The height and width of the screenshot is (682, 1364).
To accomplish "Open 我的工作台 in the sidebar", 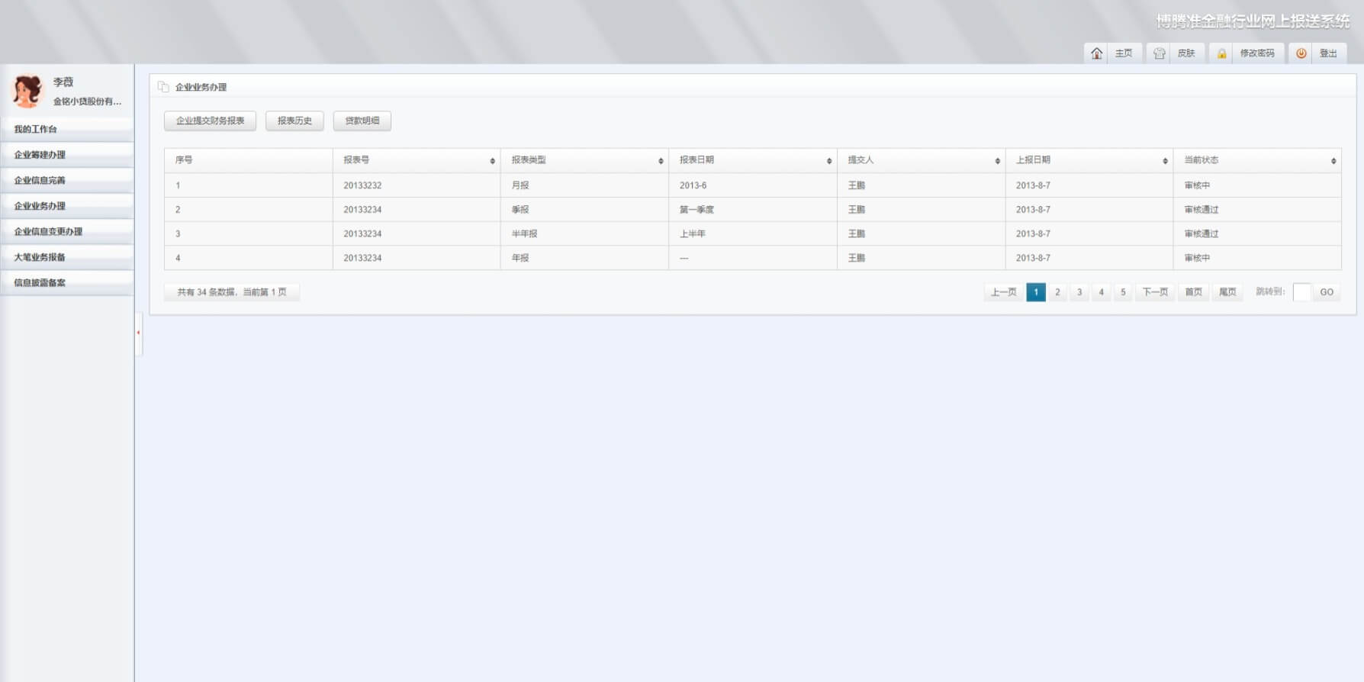I will (36, 129).
